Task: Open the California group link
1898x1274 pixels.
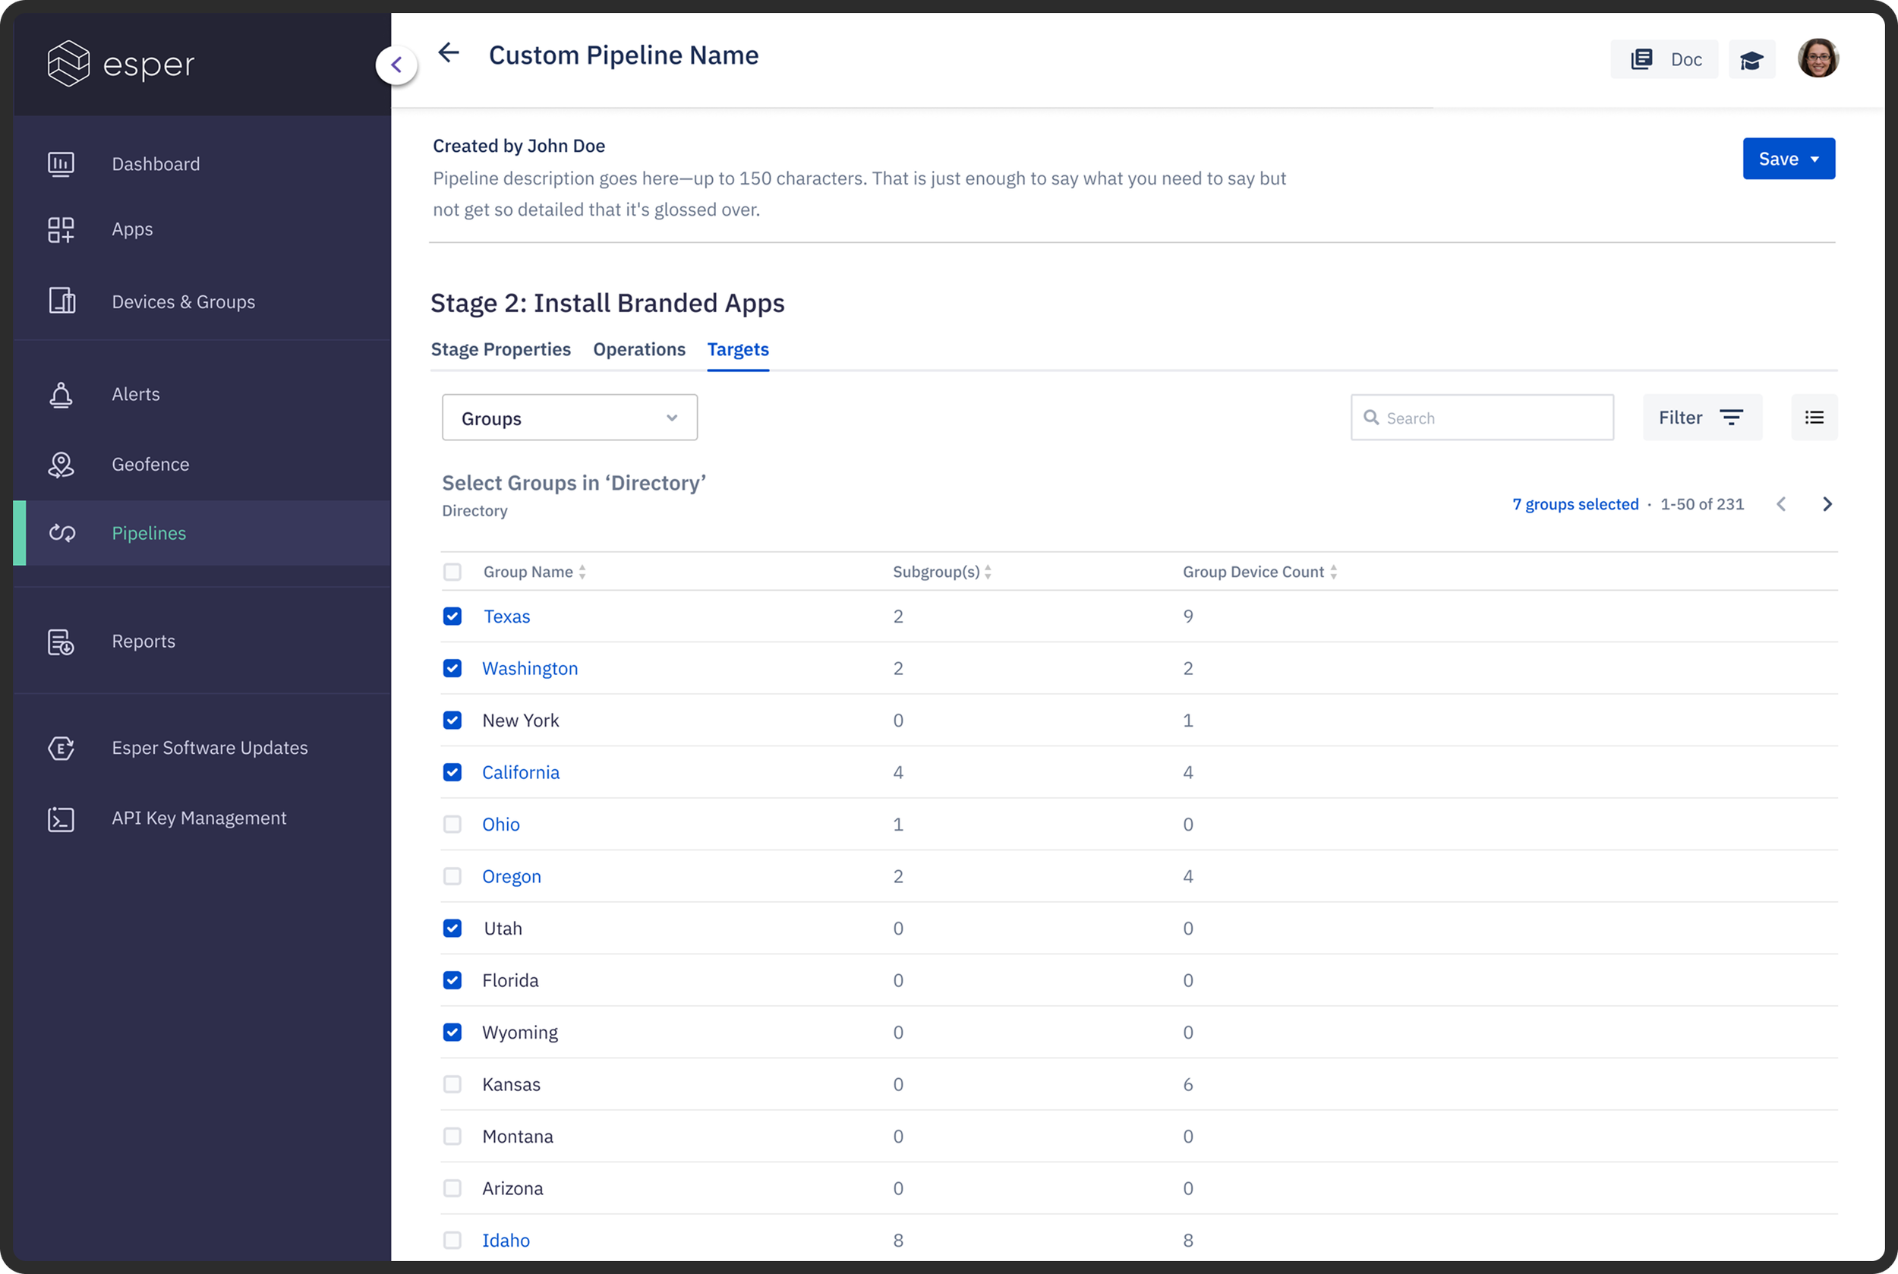Action: [x=520, y=773]
